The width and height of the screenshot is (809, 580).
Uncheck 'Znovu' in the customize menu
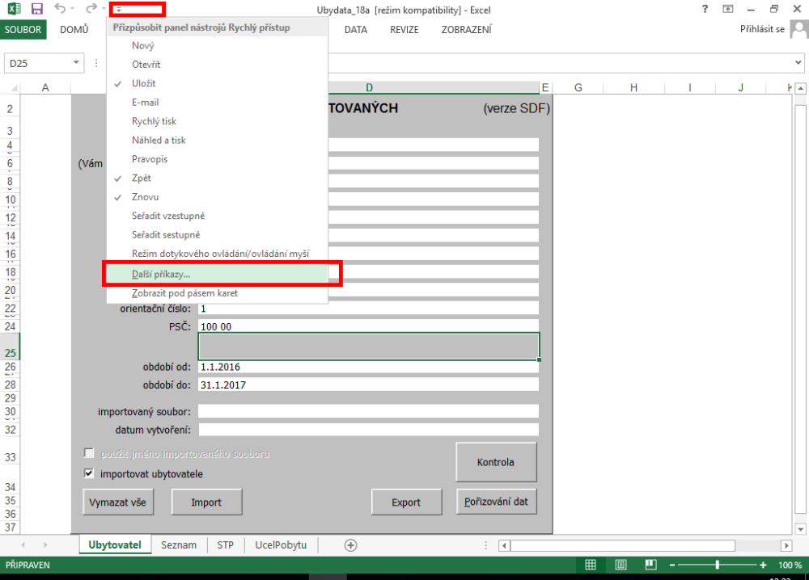coord(145,197)
